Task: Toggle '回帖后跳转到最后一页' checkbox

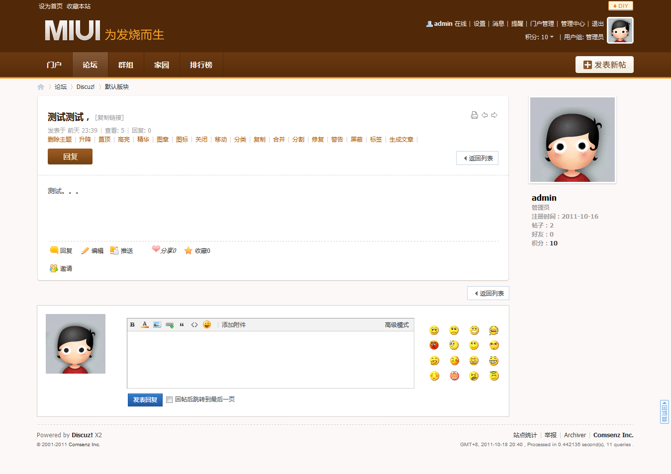Action: pos(170,399)
